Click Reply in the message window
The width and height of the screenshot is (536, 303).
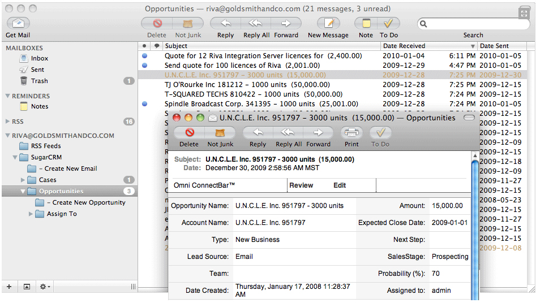[x=258, y=132]
